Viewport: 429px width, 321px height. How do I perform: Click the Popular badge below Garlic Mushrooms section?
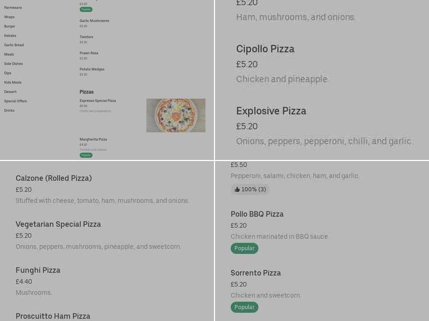click(86, 9)
